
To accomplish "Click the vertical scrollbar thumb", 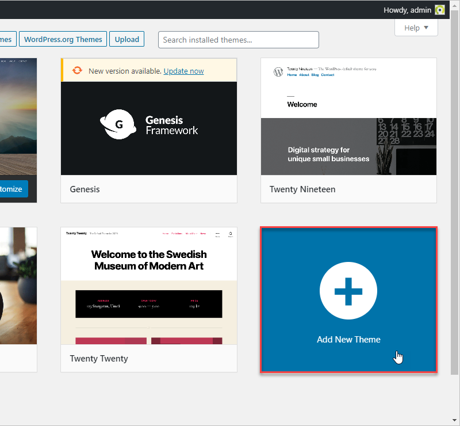I will tap(454, 192).
